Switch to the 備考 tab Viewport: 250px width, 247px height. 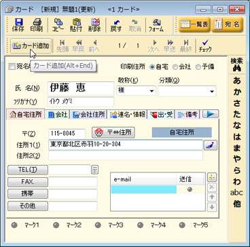coord(187,115)
